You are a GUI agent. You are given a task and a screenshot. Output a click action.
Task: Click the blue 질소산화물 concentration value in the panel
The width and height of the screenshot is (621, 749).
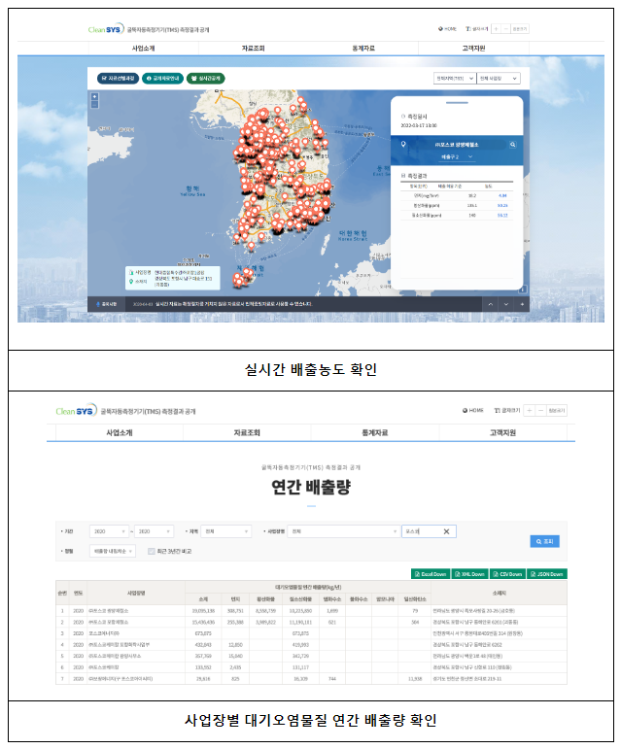[502, 216]
